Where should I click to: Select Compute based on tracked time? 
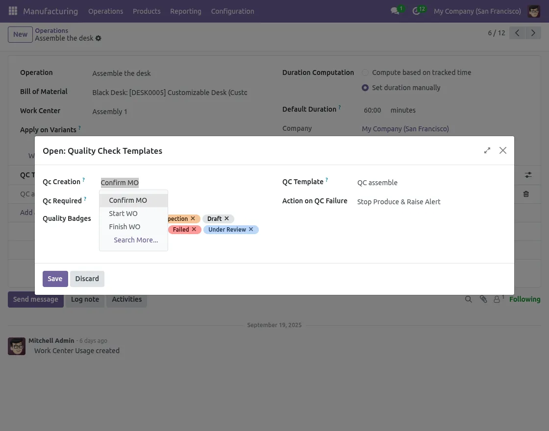[x=365, y=73]
